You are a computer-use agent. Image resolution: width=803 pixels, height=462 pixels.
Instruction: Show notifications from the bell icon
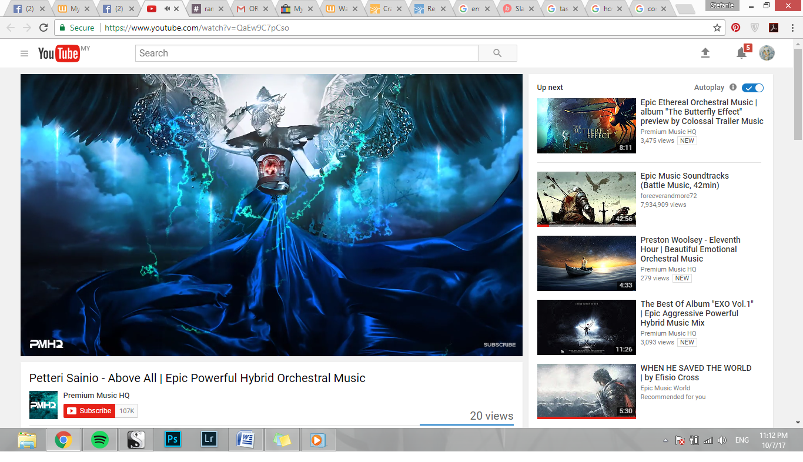741,53
